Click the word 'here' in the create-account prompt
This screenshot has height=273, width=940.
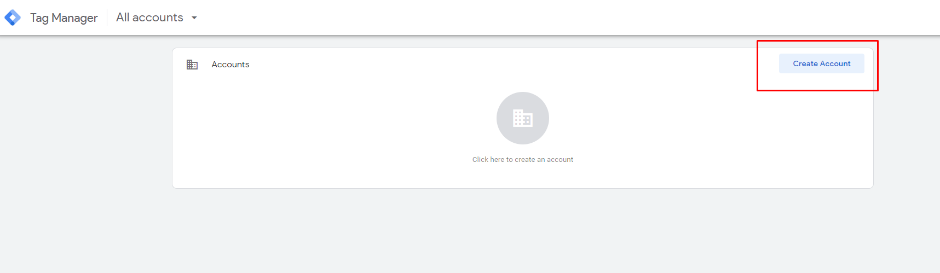pos(497,160)
